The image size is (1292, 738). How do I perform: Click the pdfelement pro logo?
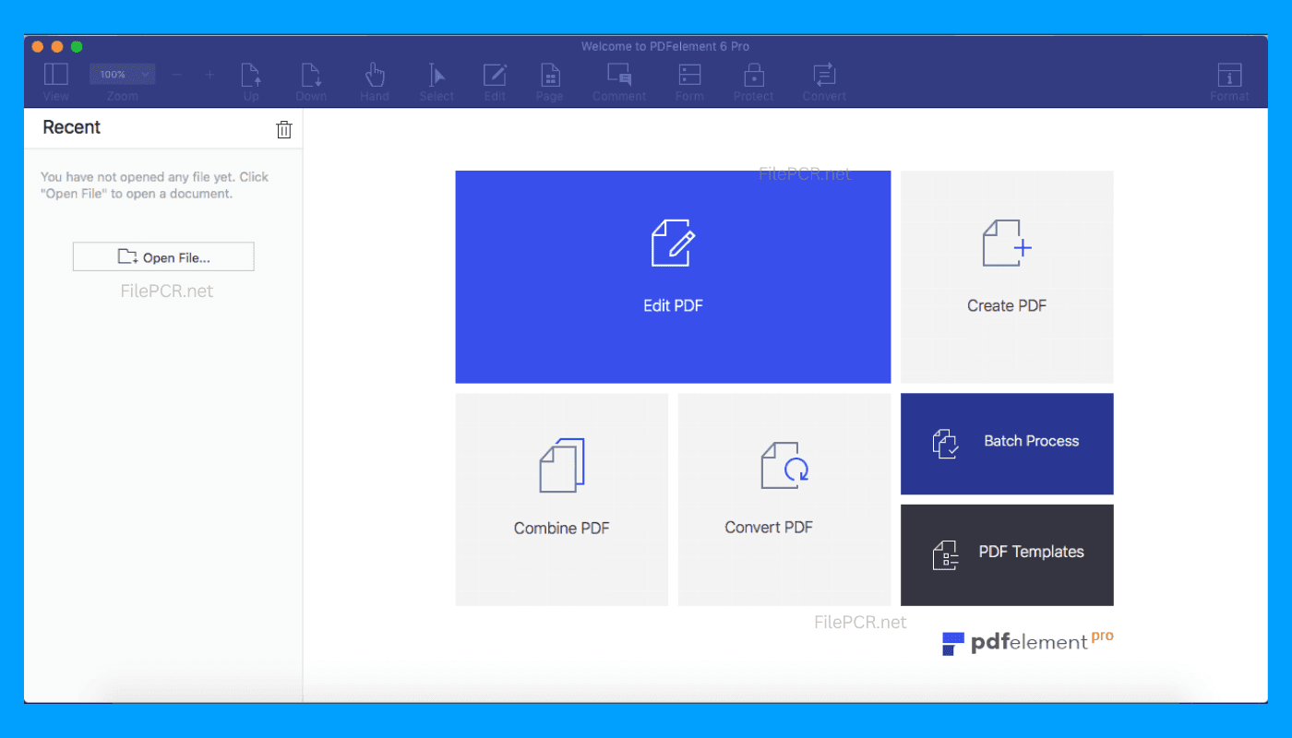click(x=1027, y=642)
